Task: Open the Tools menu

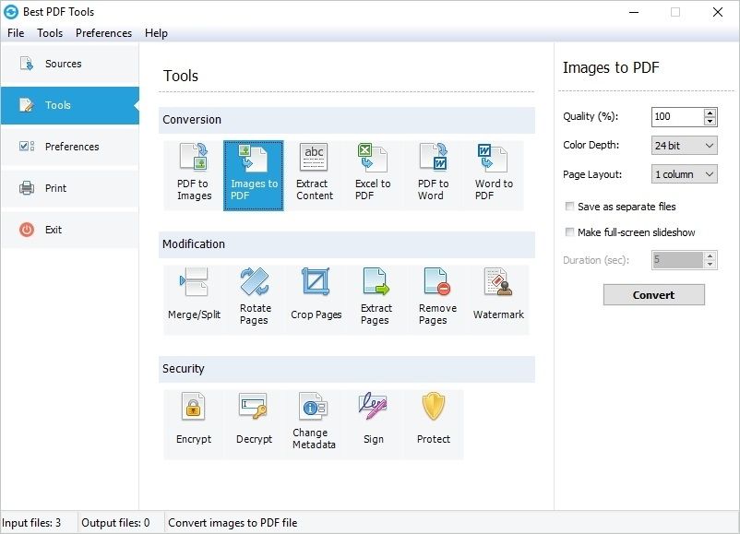Action: pos(49,32)
